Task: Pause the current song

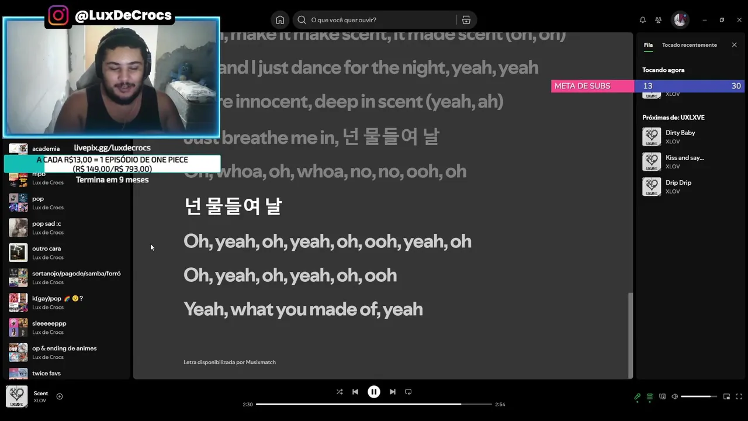Action: click(x=374, y=392)
